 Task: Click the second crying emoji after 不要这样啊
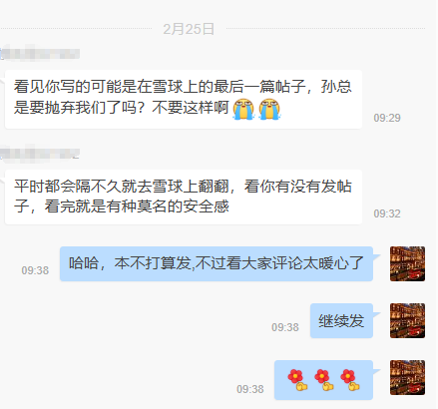click(269, 109)
